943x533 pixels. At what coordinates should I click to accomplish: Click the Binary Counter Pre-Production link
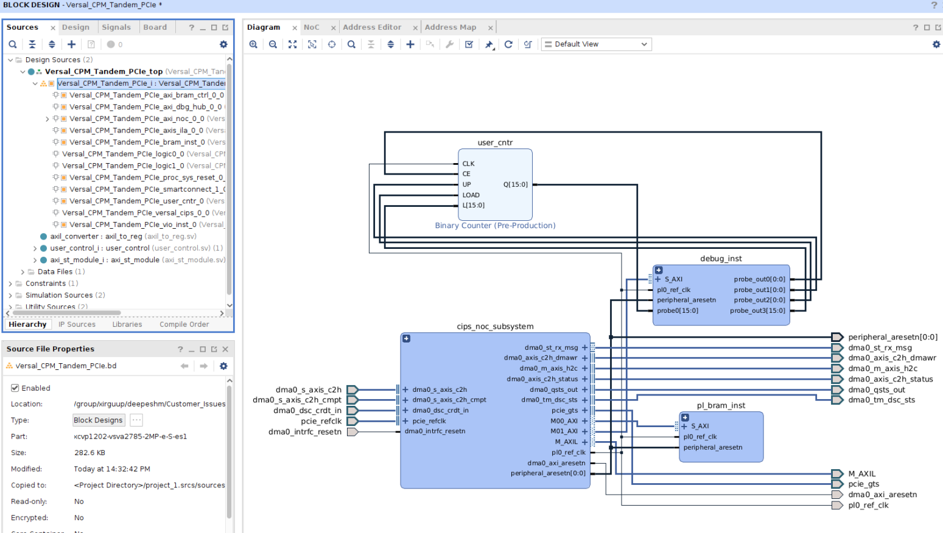[x=495, y=225]
